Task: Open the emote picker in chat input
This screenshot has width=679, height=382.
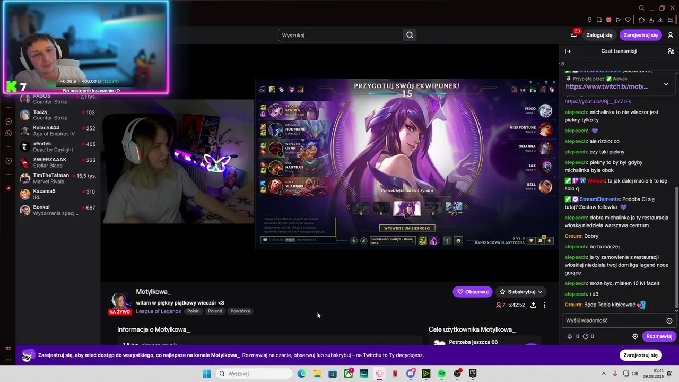Action: click(x=669, y=320)
